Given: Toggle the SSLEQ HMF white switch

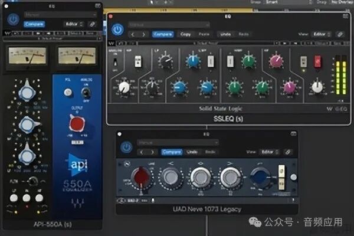Looking at the screenshot, I should [x=230, y=61].
